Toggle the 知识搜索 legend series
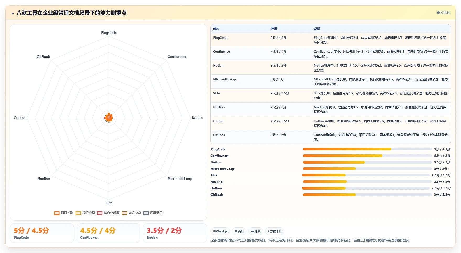Image resolution: width=461 pixels, height=253 pixels. tap(131, 213)
